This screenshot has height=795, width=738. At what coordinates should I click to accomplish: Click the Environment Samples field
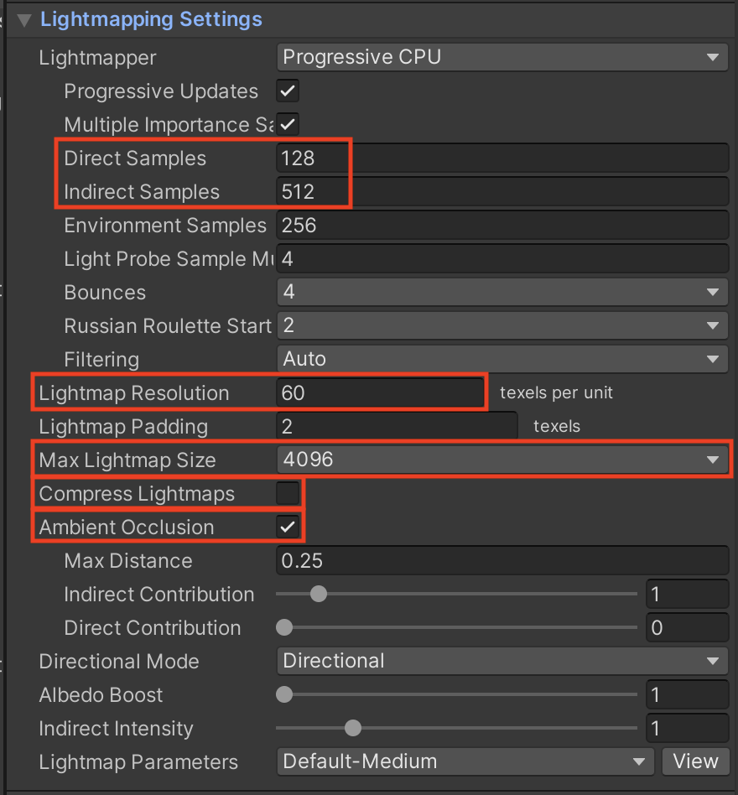coord(502,225)
